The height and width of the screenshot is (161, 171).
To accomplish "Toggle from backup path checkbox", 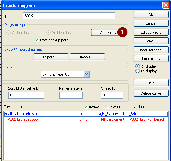I will (x=37, y=40).
